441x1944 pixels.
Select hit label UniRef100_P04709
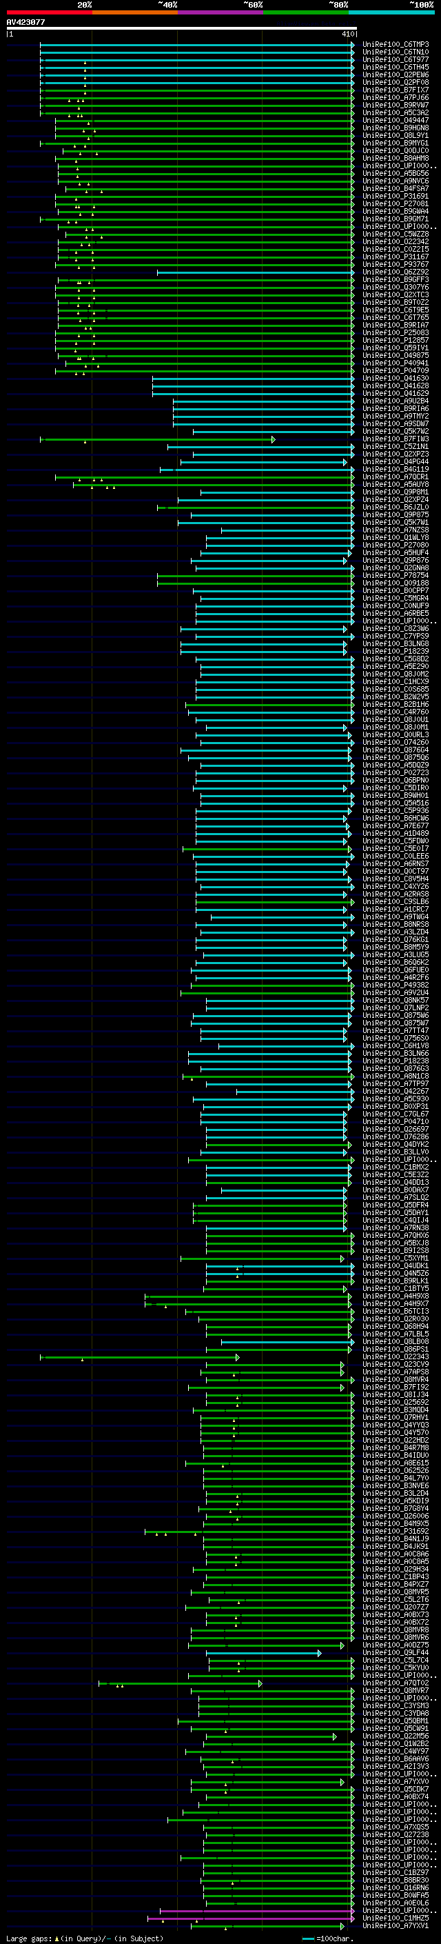coord(395,370)
